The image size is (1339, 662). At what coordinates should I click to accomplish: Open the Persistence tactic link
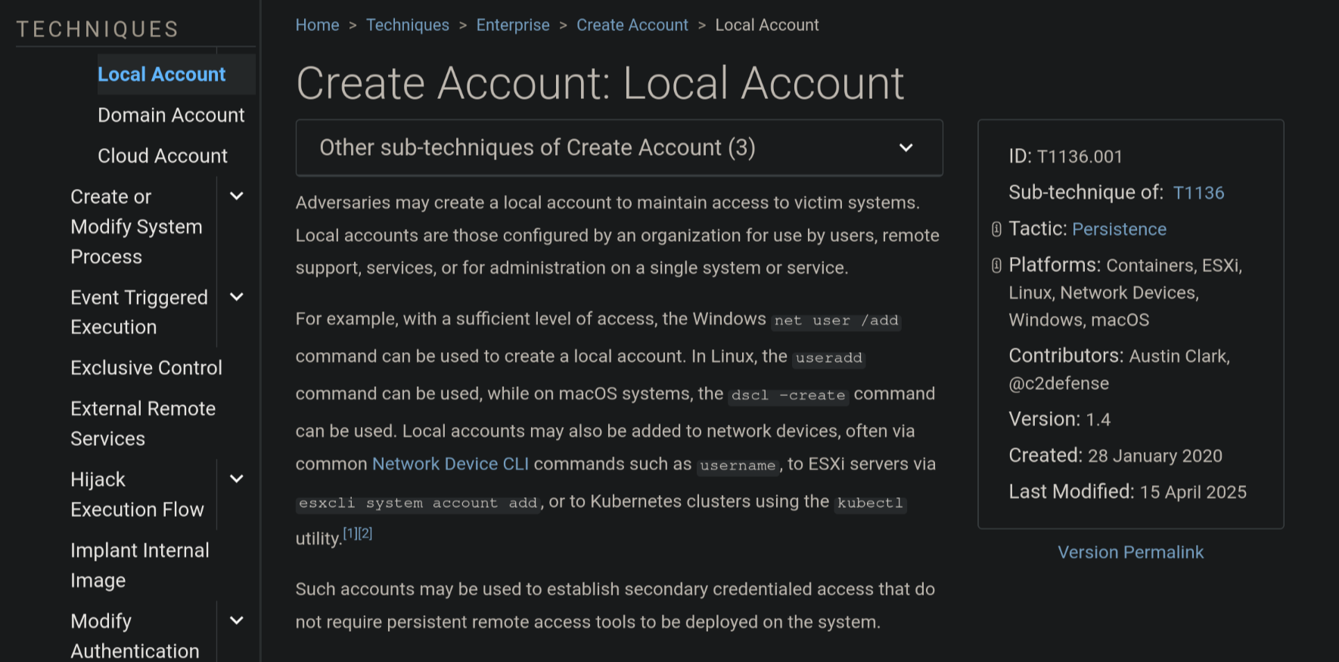click(x=1119, y=229)
